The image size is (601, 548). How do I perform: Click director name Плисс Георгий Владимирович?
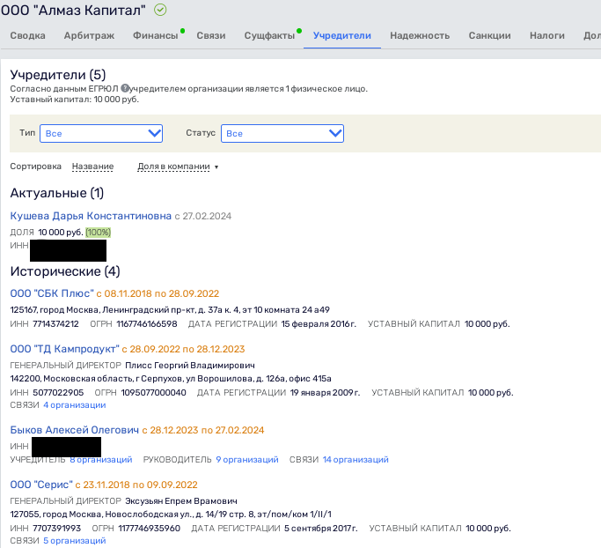(190, 366)
